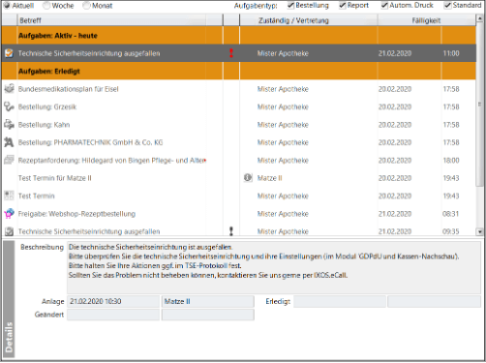Click the first Geändert field
Screen dimensions: 486x363
click(113, 315)
